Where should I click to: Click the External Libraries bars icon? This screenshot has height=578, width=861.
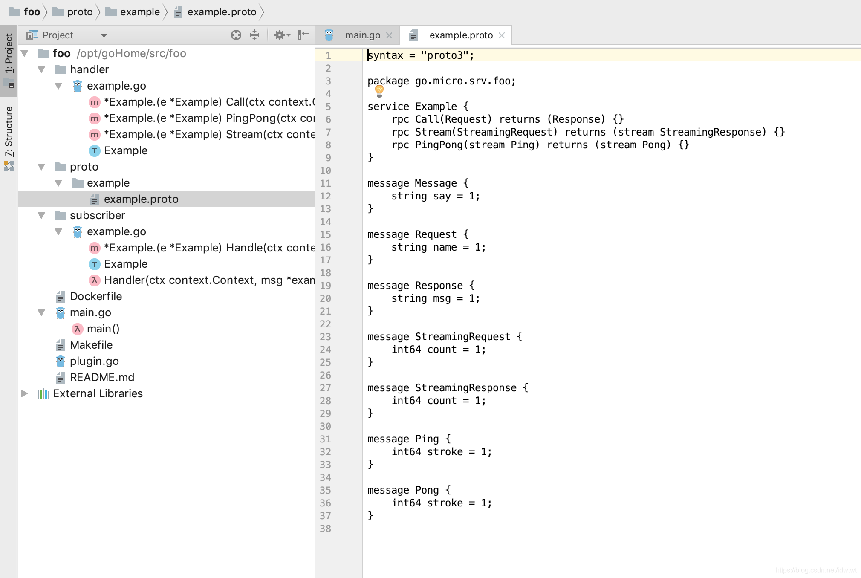[x=43, y=393]
